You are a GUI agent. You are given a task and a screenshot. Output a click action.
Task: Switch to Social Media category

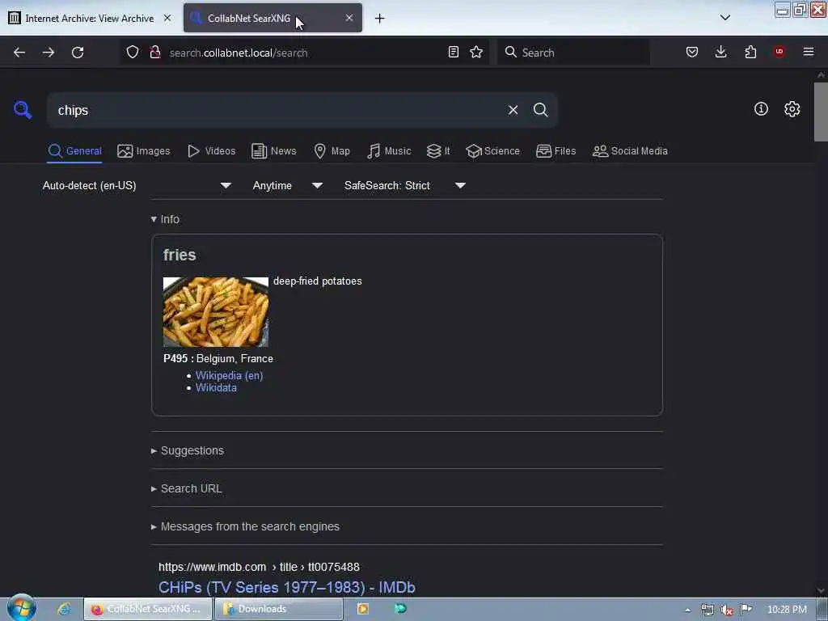point(630,151)
